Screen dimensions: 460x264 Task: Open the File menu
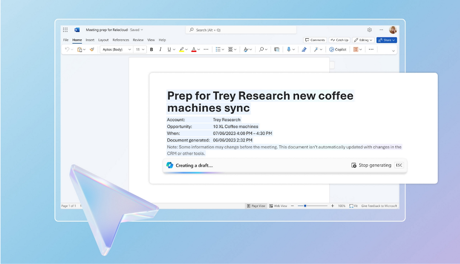(x=66, y=40)
